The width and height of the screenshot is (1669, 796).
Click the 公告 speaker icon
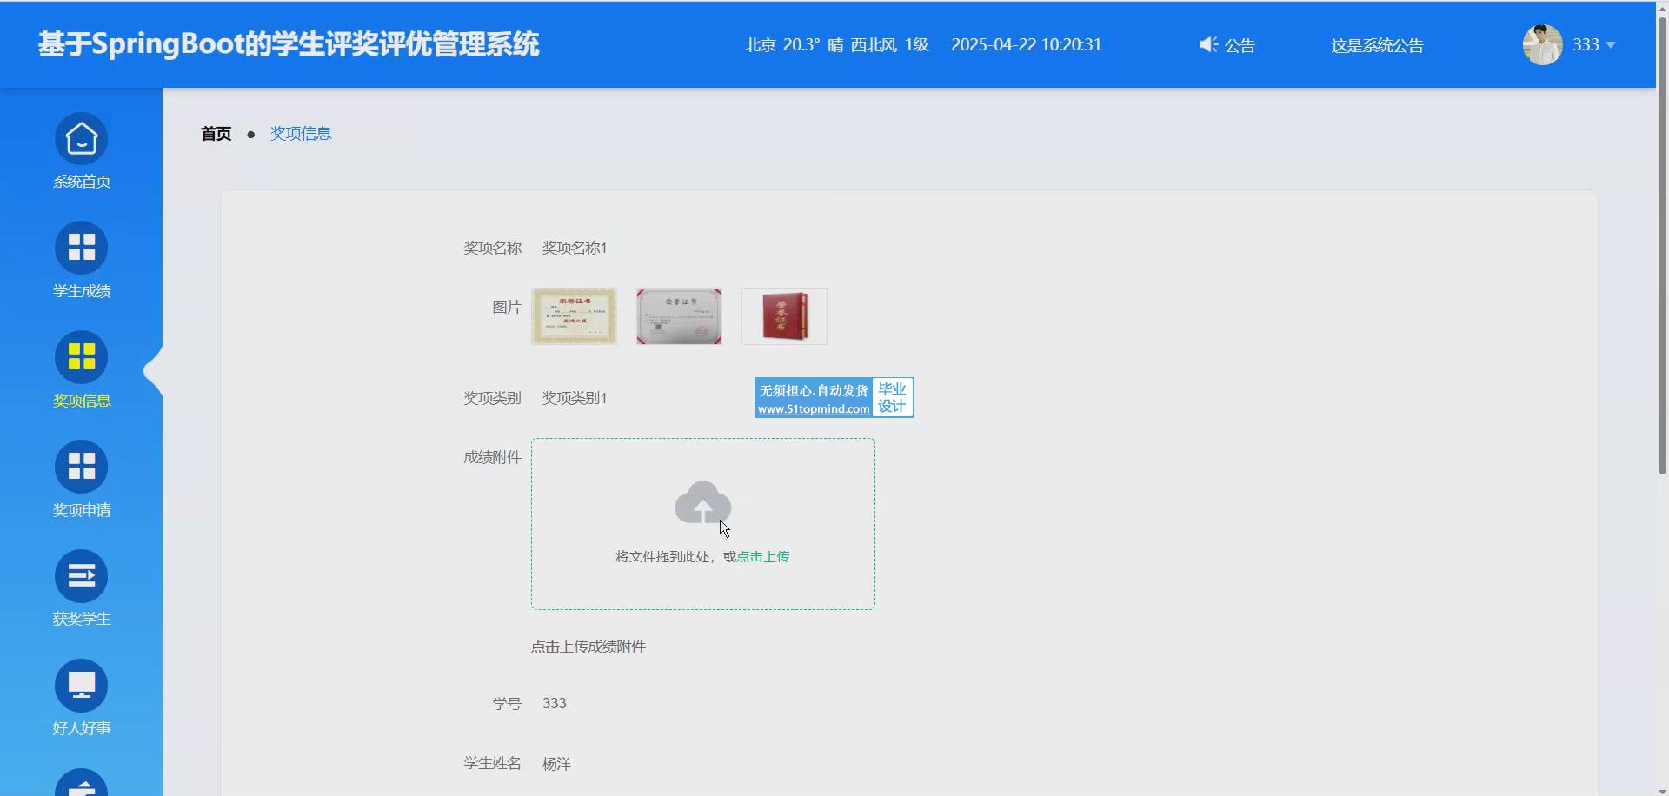coord(1207,44)
